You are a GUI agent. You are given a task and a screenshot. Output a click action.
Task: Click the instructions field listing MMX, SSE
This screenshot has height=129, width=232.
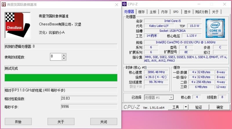tap(186, 59)
